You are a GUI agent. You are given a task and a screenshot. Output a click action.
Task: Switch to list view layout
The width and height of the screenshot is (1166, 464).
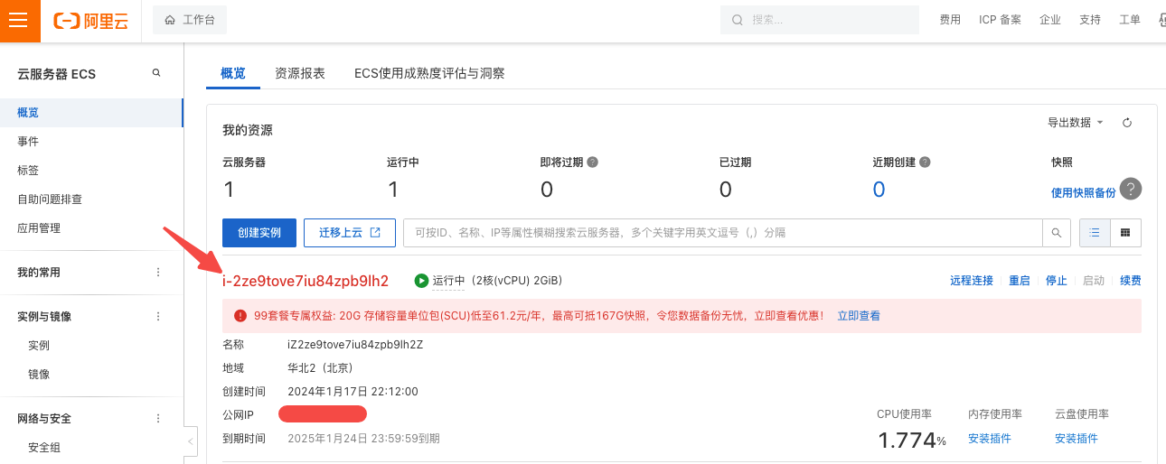click(1095, 233)
